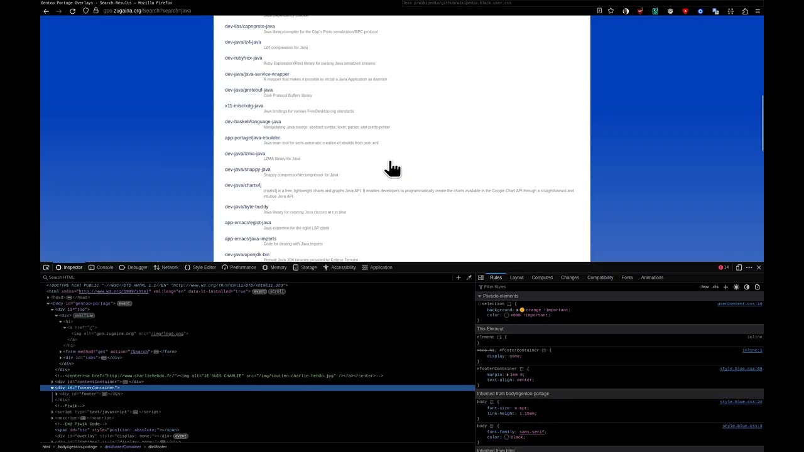Go back with the browser back arrow

coord(46,11)
